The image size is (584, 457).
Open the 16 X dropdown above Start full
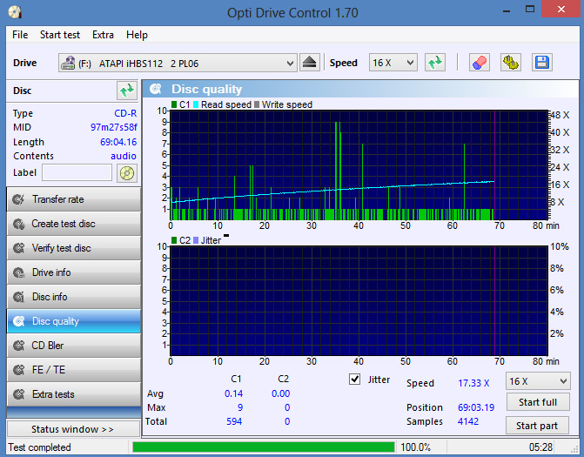538,381
